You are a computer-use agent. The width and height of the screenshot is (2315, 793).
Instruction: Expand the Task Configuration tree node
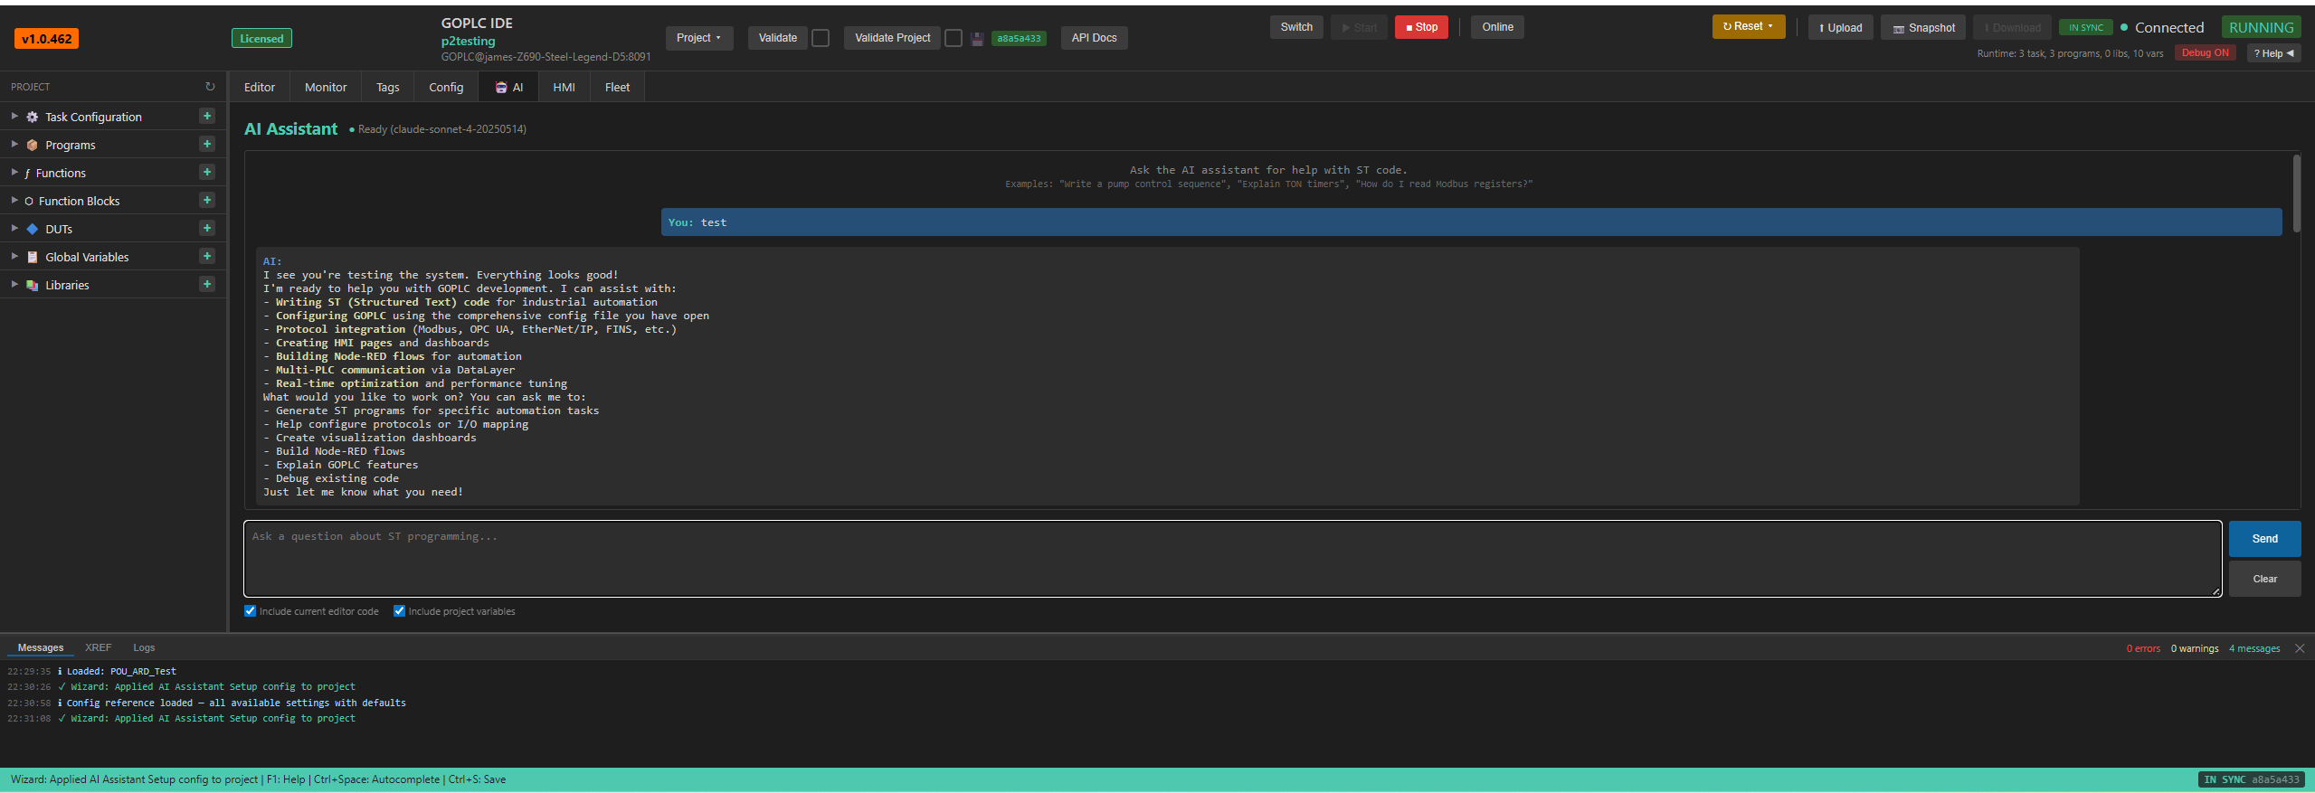tap(14, 117)
